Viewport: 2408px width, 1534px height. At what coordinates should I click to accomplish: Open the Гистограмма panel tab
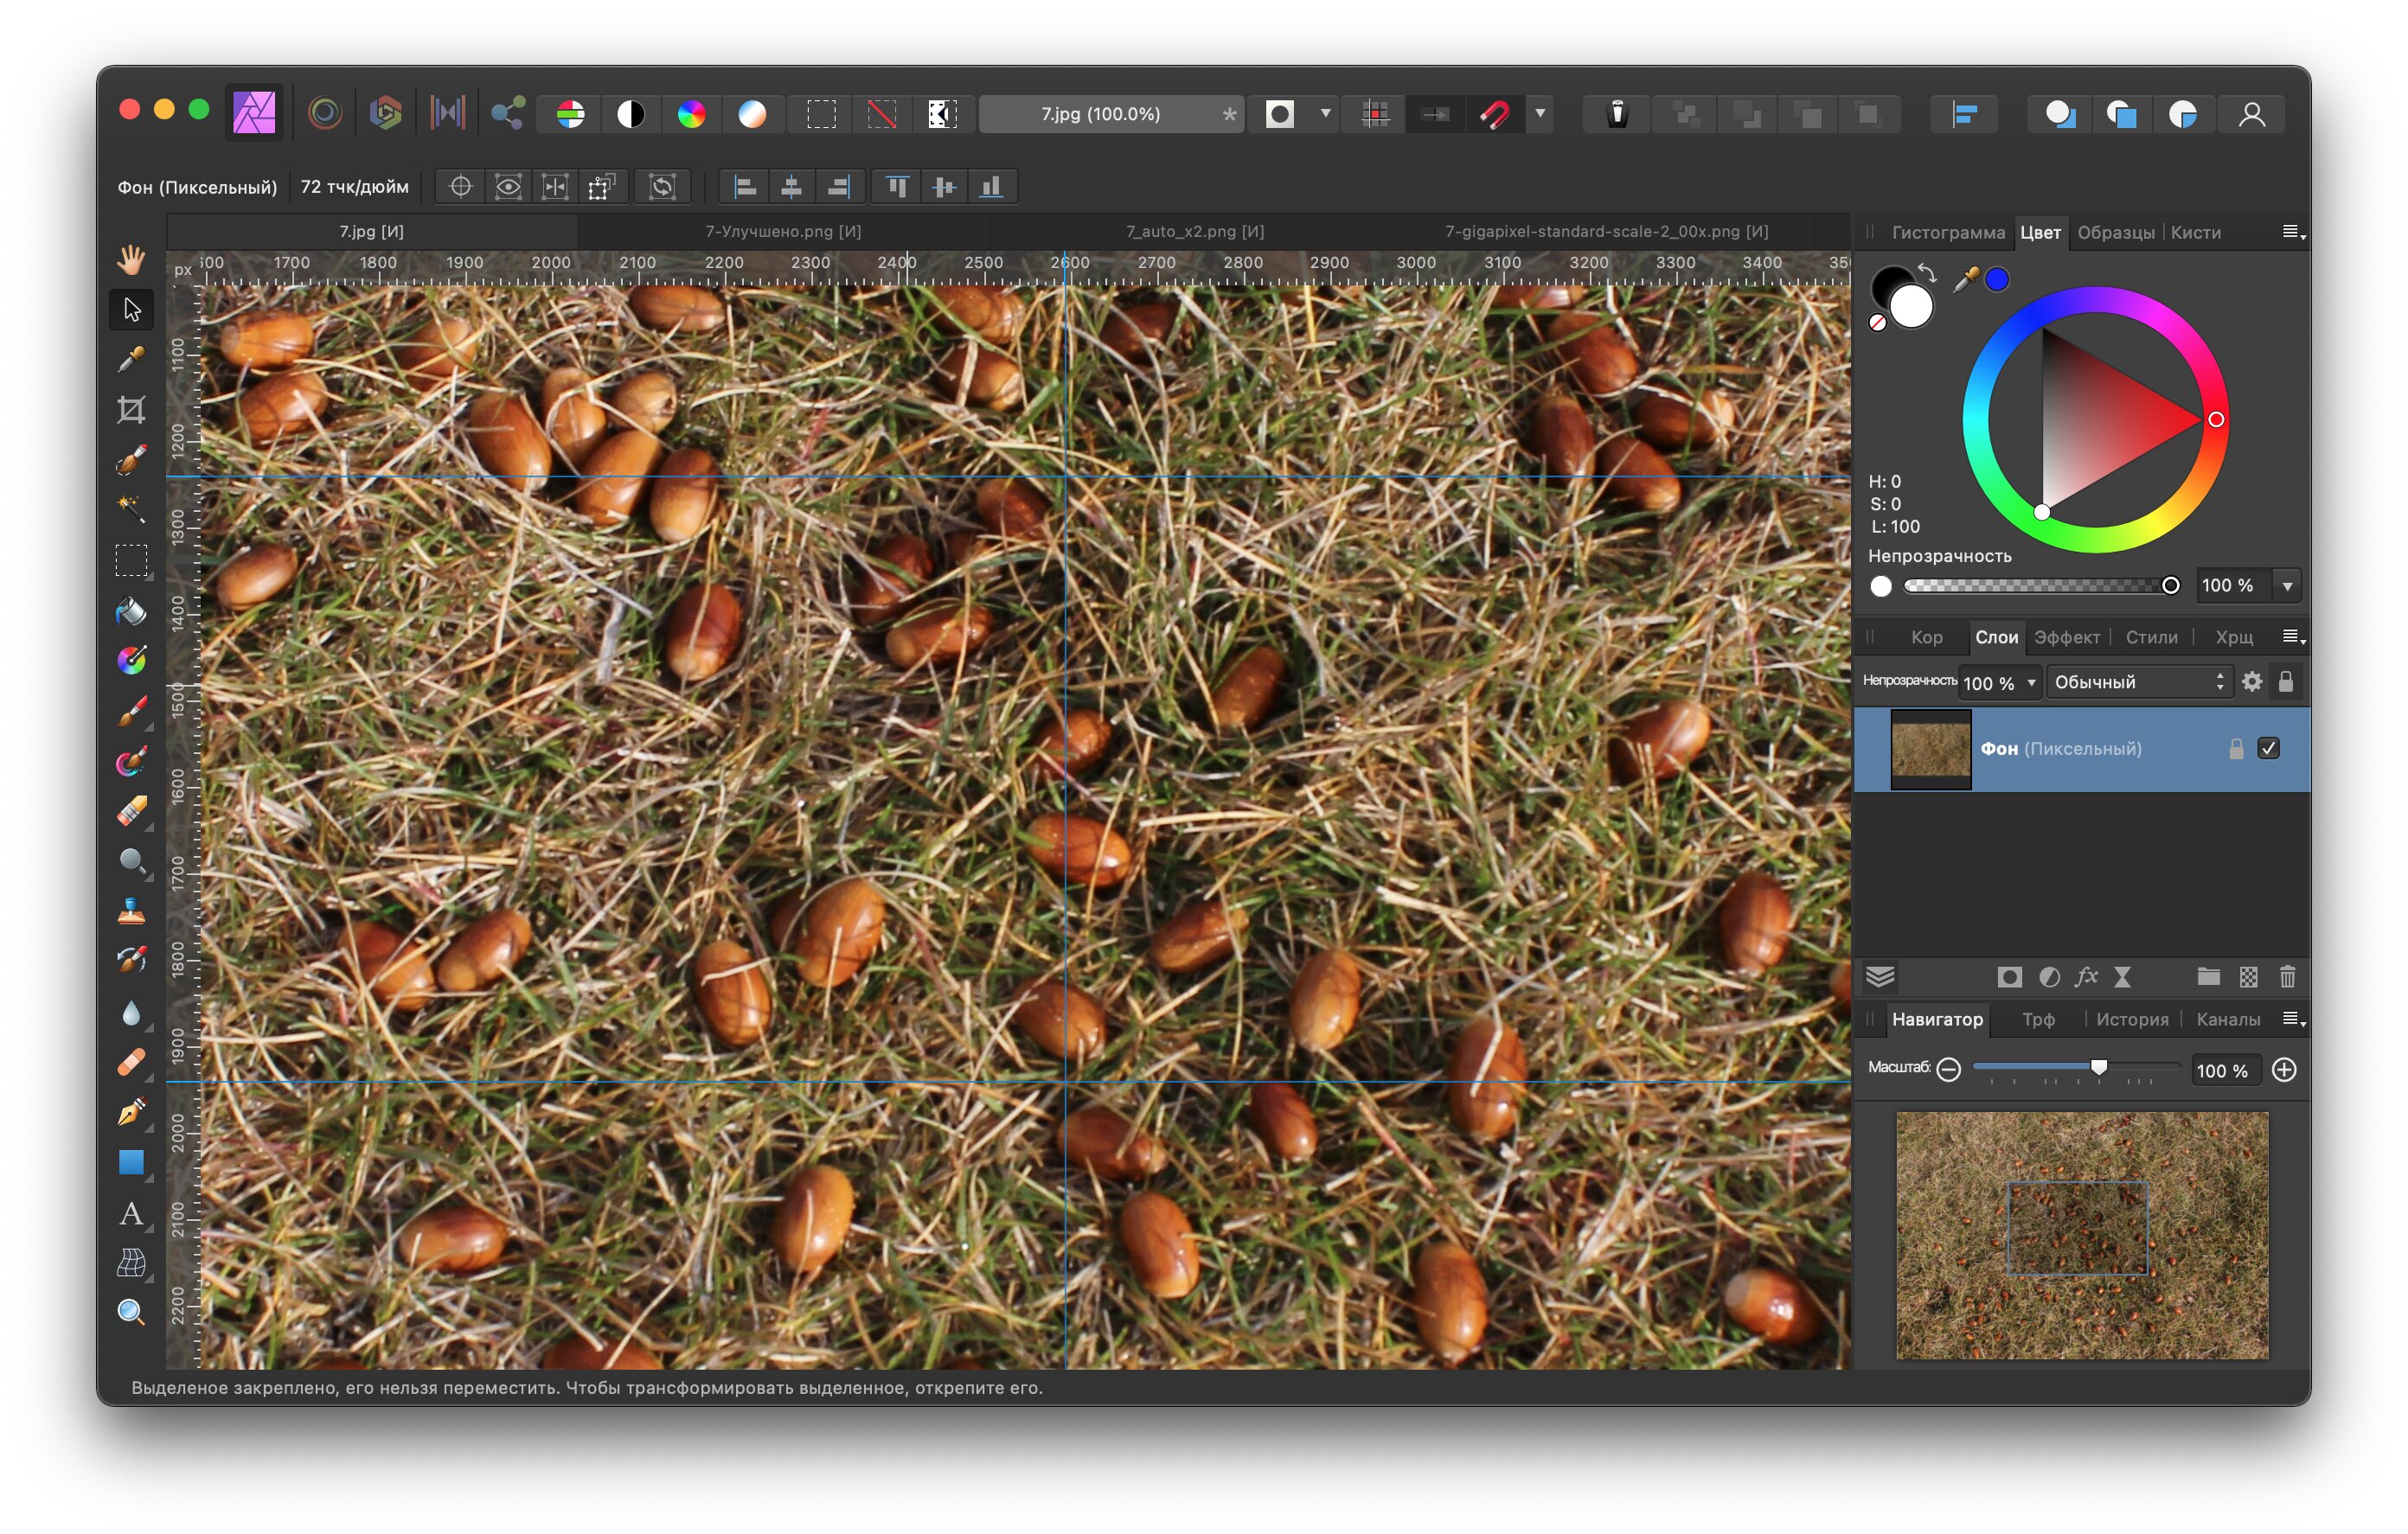coord(1947,232)
